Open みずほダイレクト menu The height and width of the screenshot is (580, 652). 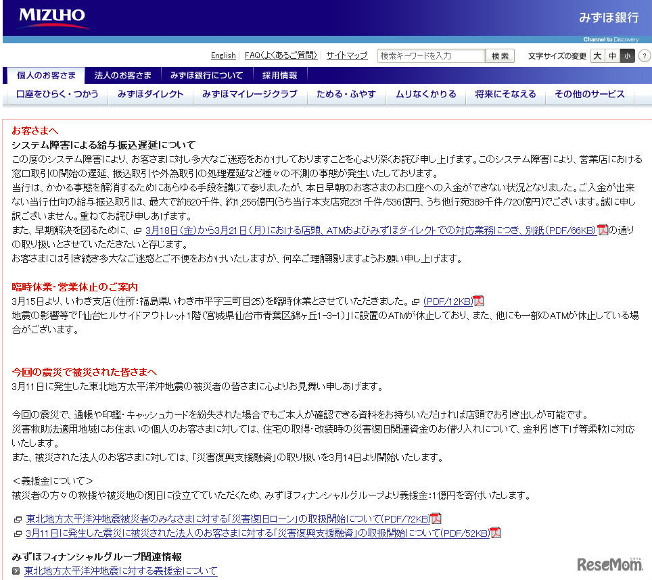tap(151, 95)
